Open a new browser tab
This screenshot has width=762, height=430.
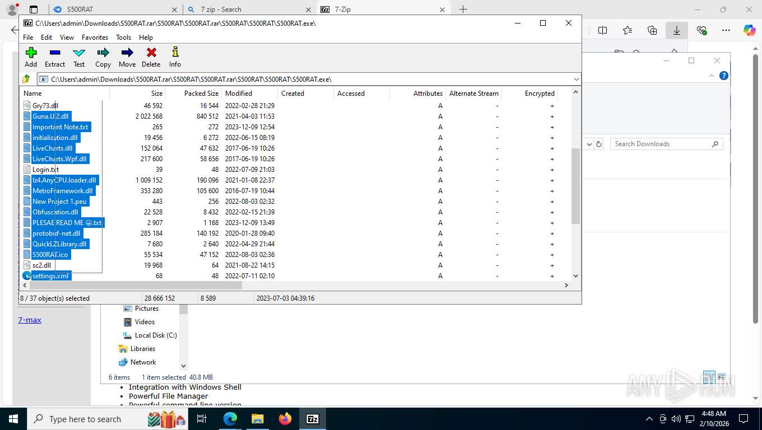tap(463, 10)
